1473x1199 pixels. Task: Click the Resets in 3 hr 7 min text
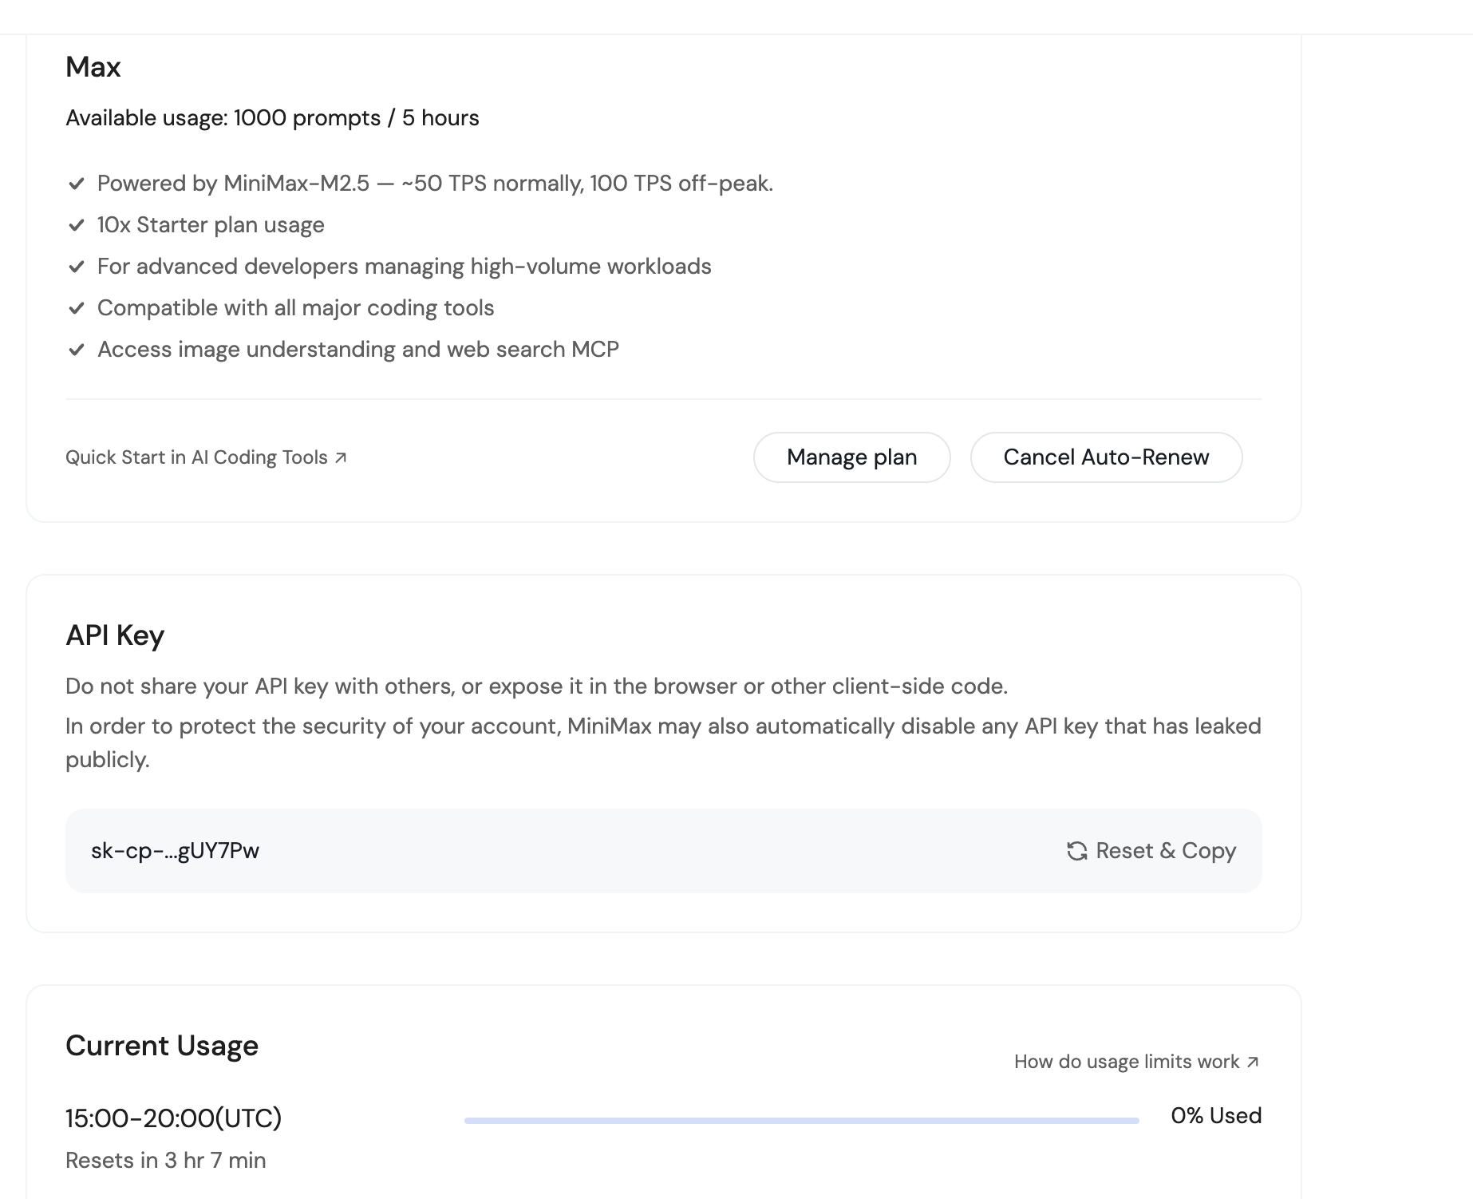click(x=165, y=1161)
